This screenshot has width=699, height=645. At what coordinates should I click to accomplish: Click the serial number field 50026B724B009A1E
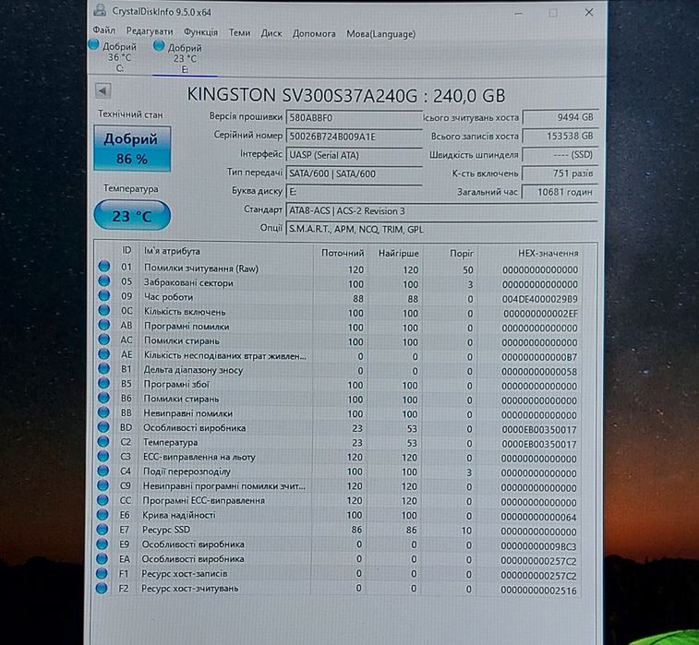[x=354, y=137]
